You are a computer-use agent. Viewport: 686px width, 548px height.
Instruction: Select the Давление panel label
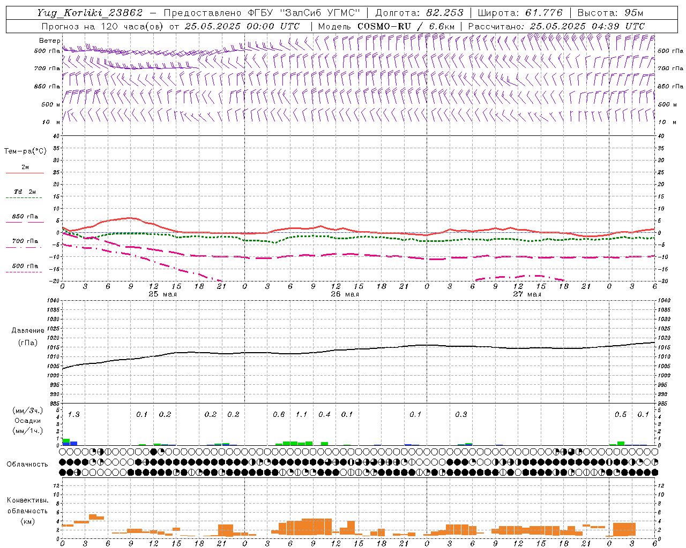[x=28, y=331]
